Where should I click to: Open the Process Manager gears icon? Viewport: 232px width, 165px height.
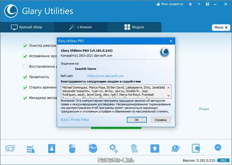(x=113, y=148)
